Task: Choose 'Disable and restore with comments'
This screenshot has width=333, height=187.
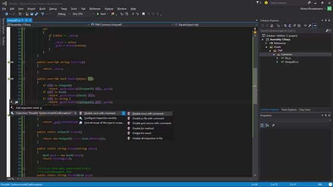Action: [x=151, y=123]
